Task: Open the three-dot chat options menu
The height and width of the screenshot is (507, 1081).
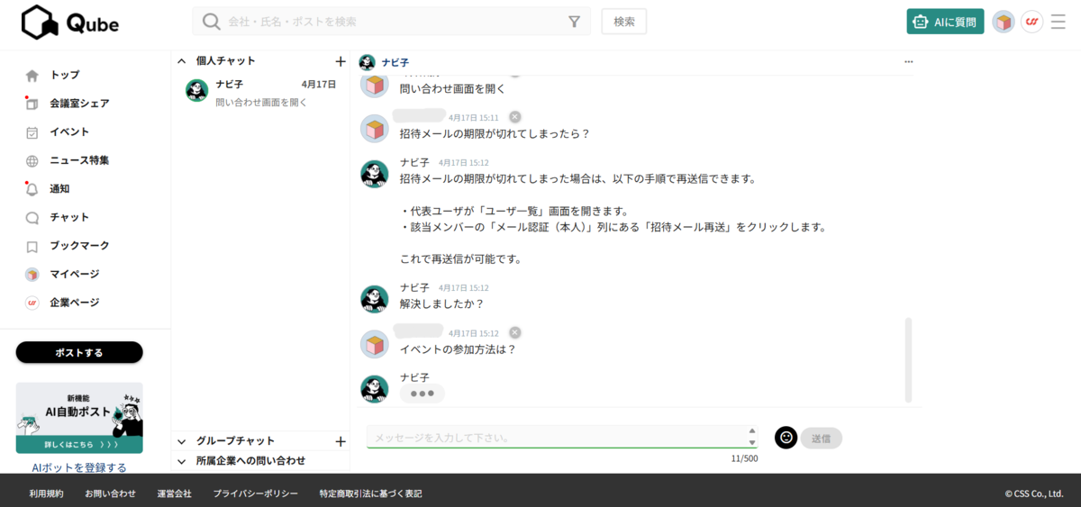Action: pyautogui.click(x=908, y=62)
